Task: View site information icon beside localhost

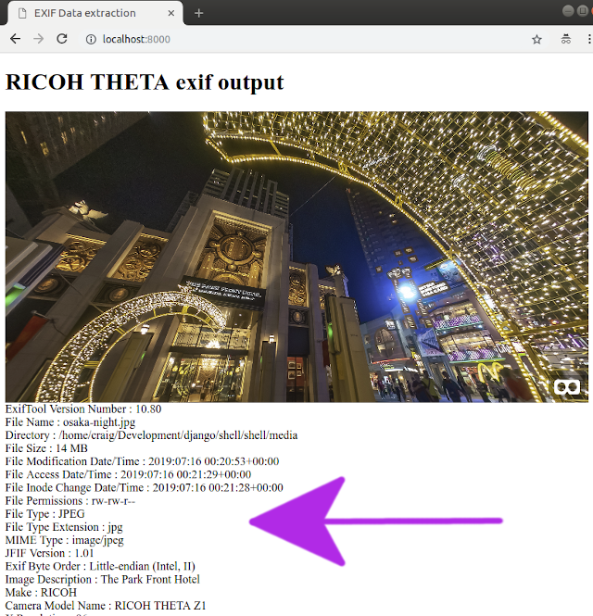Action: click(91, 39)
